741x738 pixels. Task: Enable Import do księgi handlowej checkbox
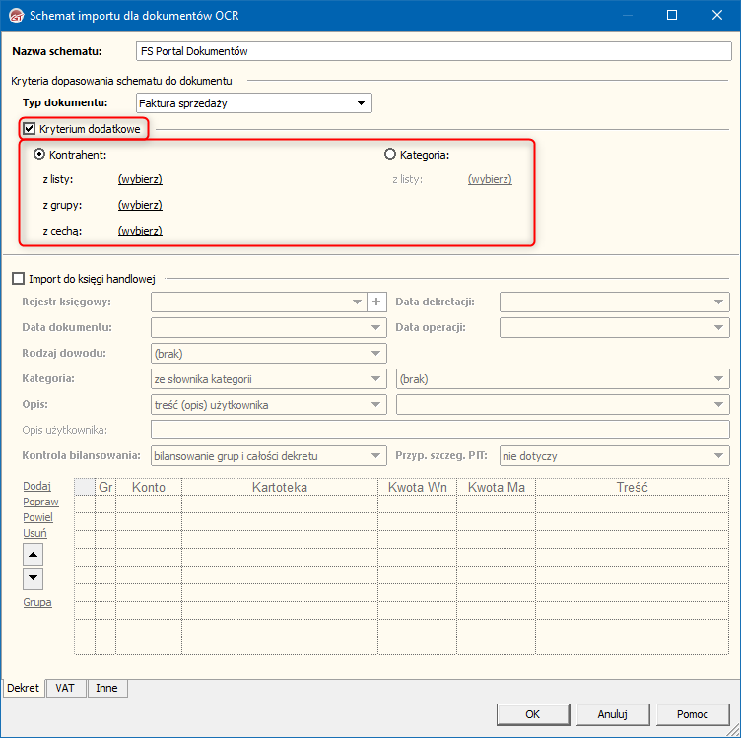(x=18, y=278)
